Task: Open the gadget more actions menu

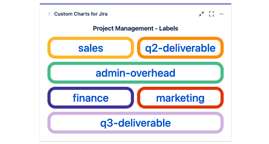Action: tap(222, 14)
